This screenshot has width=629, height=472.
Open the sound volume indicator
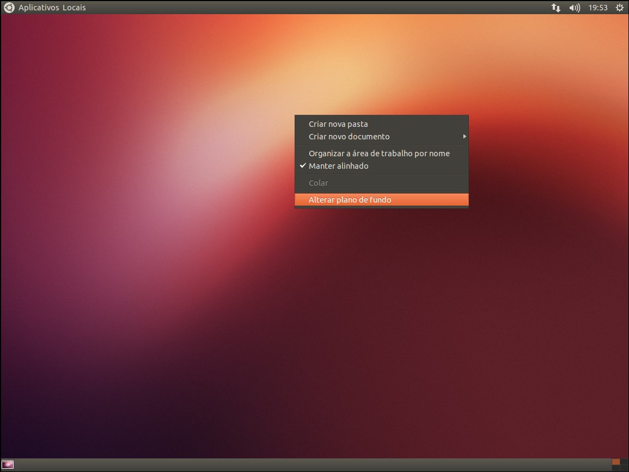(x=575, y=8)
